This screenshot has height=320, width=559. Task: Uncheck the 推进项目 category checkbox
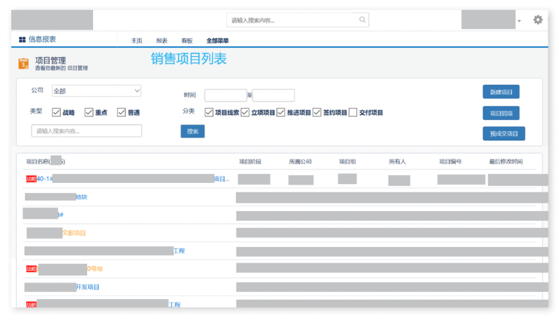(x=281, y=112)
